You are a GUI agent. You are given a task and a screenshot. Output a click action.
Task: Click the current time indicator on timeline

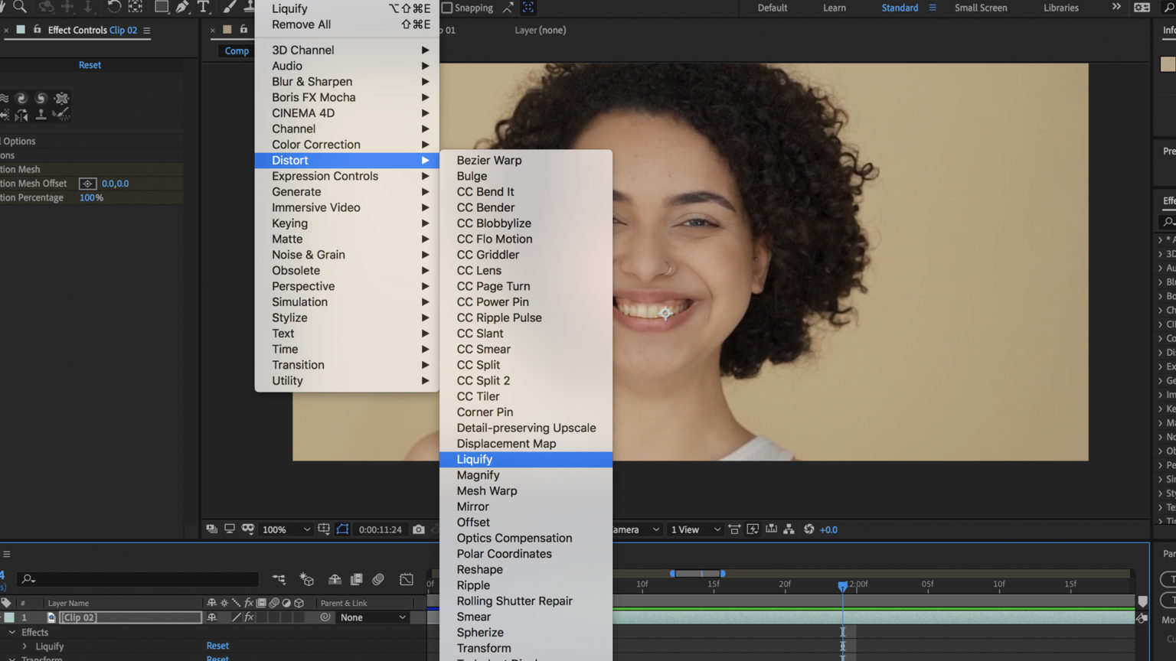[842, 586]
